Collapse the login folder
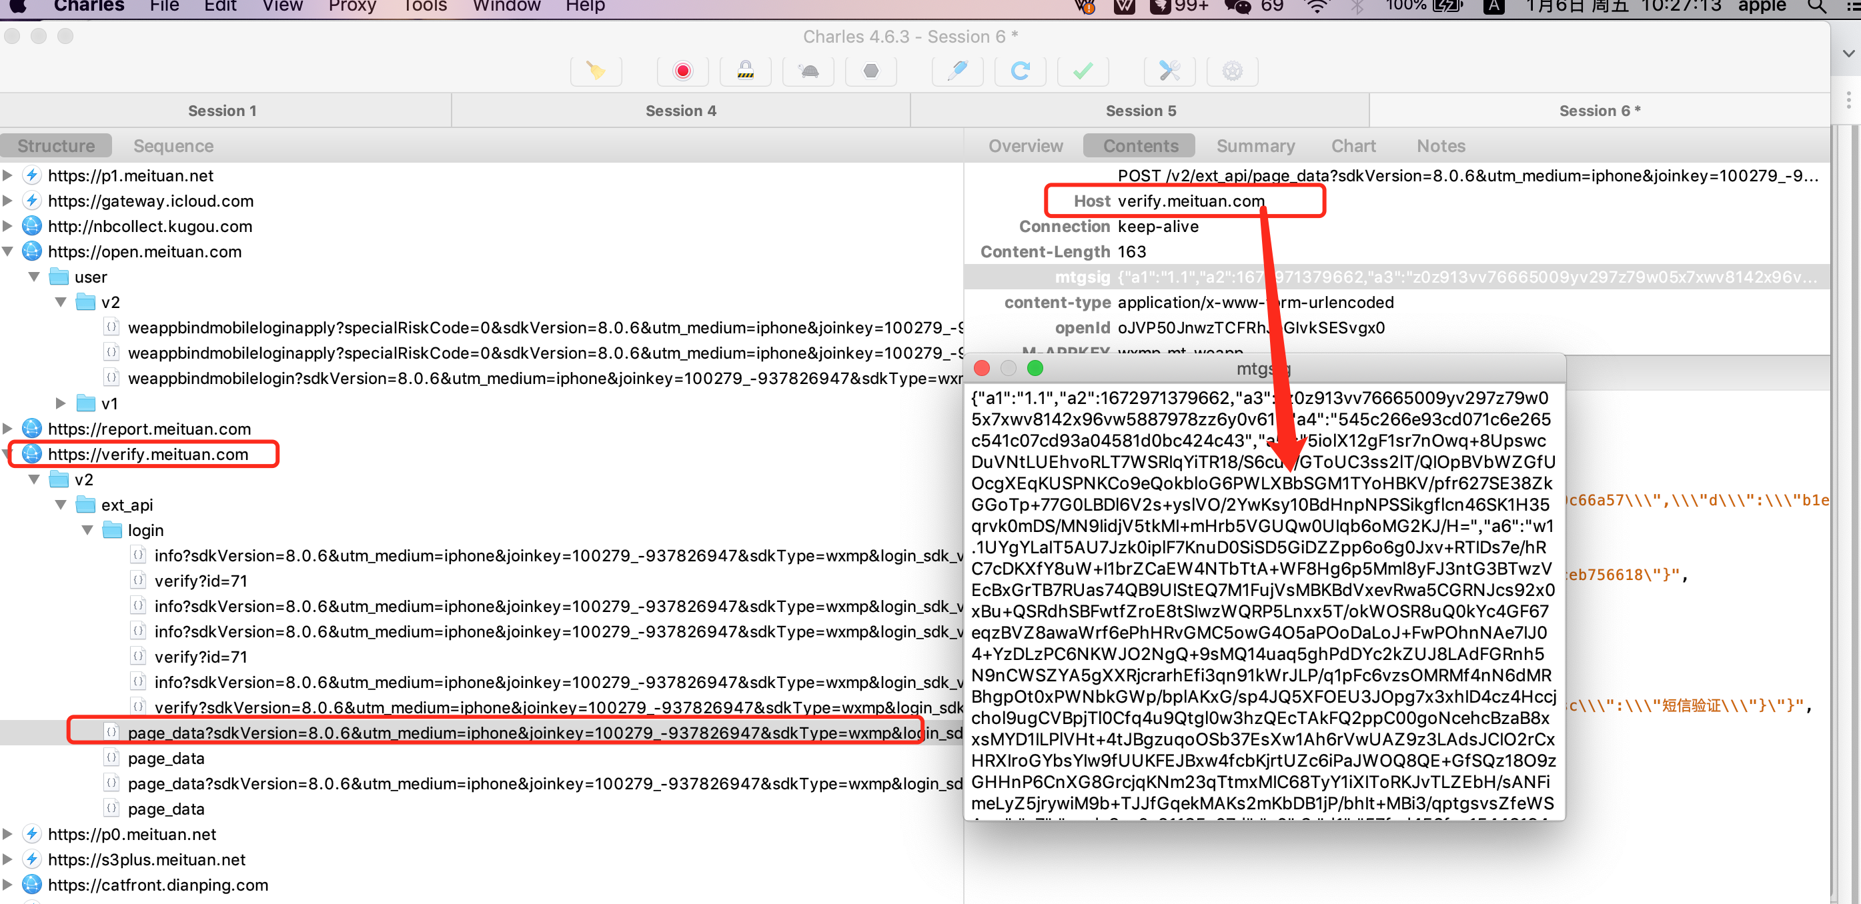Image resolution: width=1861 pixels, height=904 pixels. click(87, 530)
